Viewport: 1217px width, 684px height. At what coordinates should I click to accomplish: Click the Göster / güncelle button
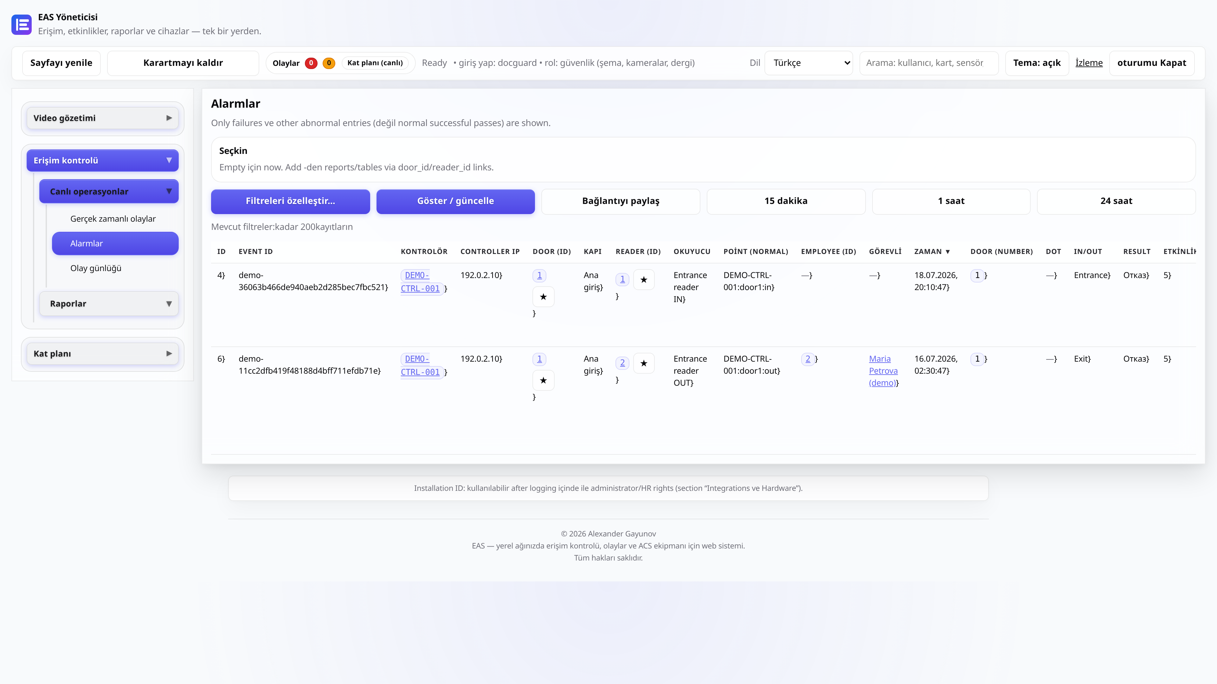tap(455, 201)
